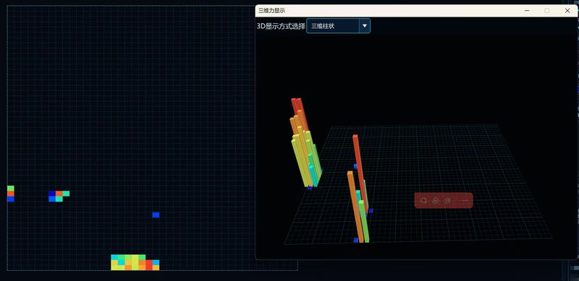Open the three-dots more menu in red toolbar

tap(465, 201)
